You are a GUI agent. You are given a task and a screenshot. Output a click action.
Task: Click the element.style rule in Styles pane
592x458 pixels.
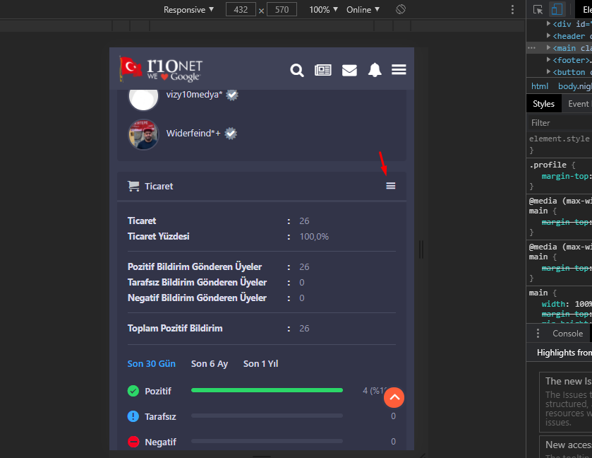coord(559,139)
